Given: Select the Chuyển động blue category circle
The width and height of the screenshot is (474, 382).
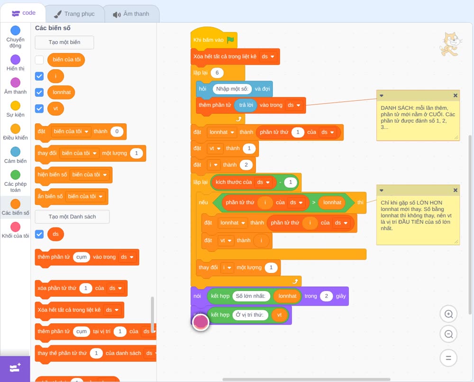Looking at the screenshot, I should (16, 30).
